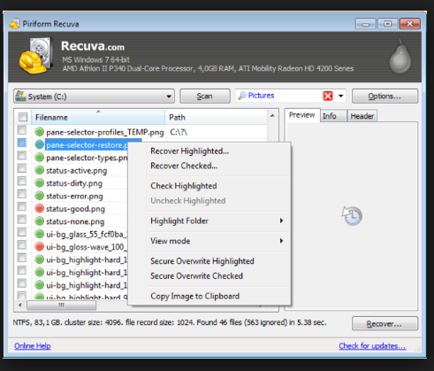Click green status dot of pane-selector-profiles_TEMP.png
Viewport: 434px width, 371px height.
[39, 132]
